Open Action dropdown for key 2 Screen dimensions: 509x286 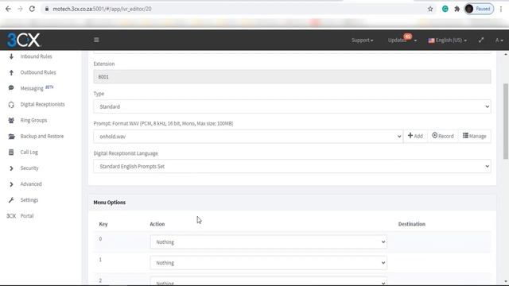tap(269, 281)
